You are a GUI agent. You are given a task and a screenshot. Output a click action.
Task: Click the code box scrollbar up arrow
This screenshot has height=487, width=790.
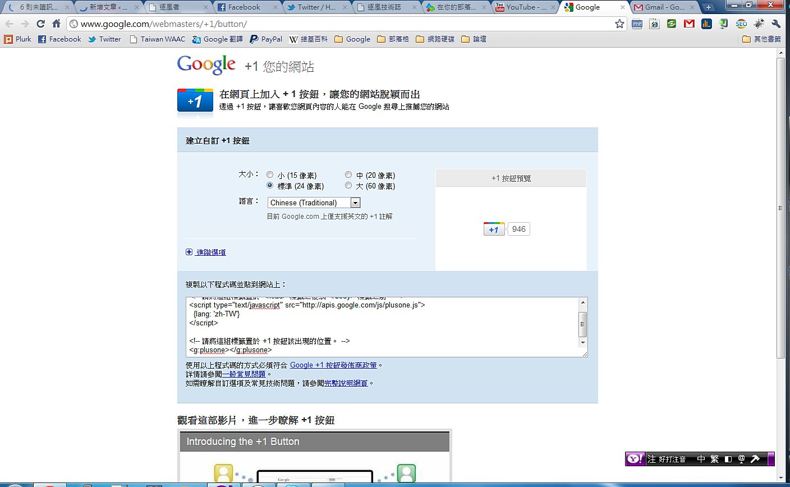click(x=583, y=302)
